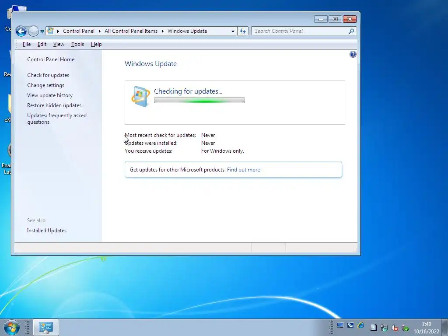Click Check for updates in sidebar

48,75
